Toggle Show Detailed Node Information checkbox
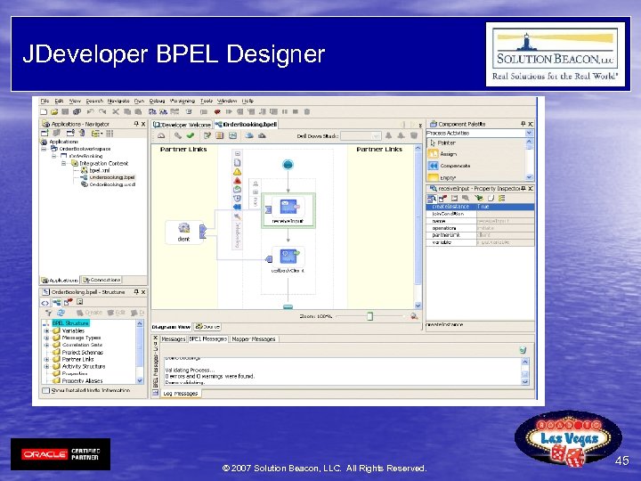Screen dimensions: 641x481 [46, 391]
